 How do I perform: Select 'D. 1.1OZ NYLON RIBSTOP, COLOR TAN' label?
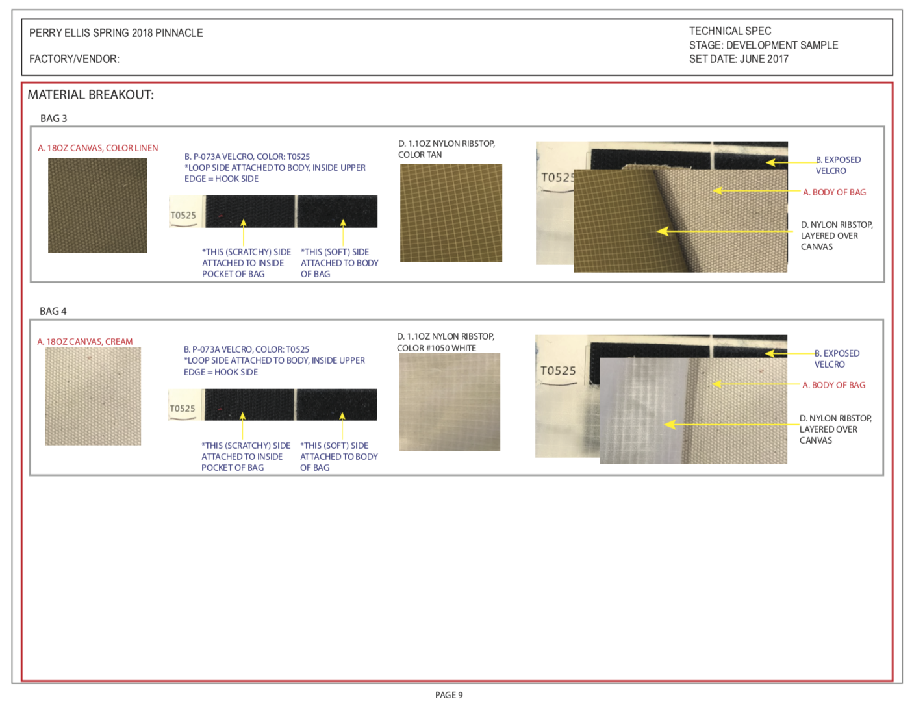pos(447,149)
